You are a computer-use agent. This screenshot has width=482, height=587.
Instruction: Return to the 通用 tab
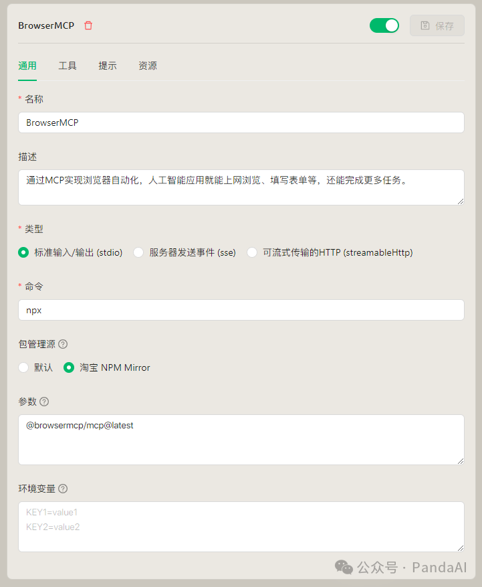pyautogui.click(x=27, y=66)
